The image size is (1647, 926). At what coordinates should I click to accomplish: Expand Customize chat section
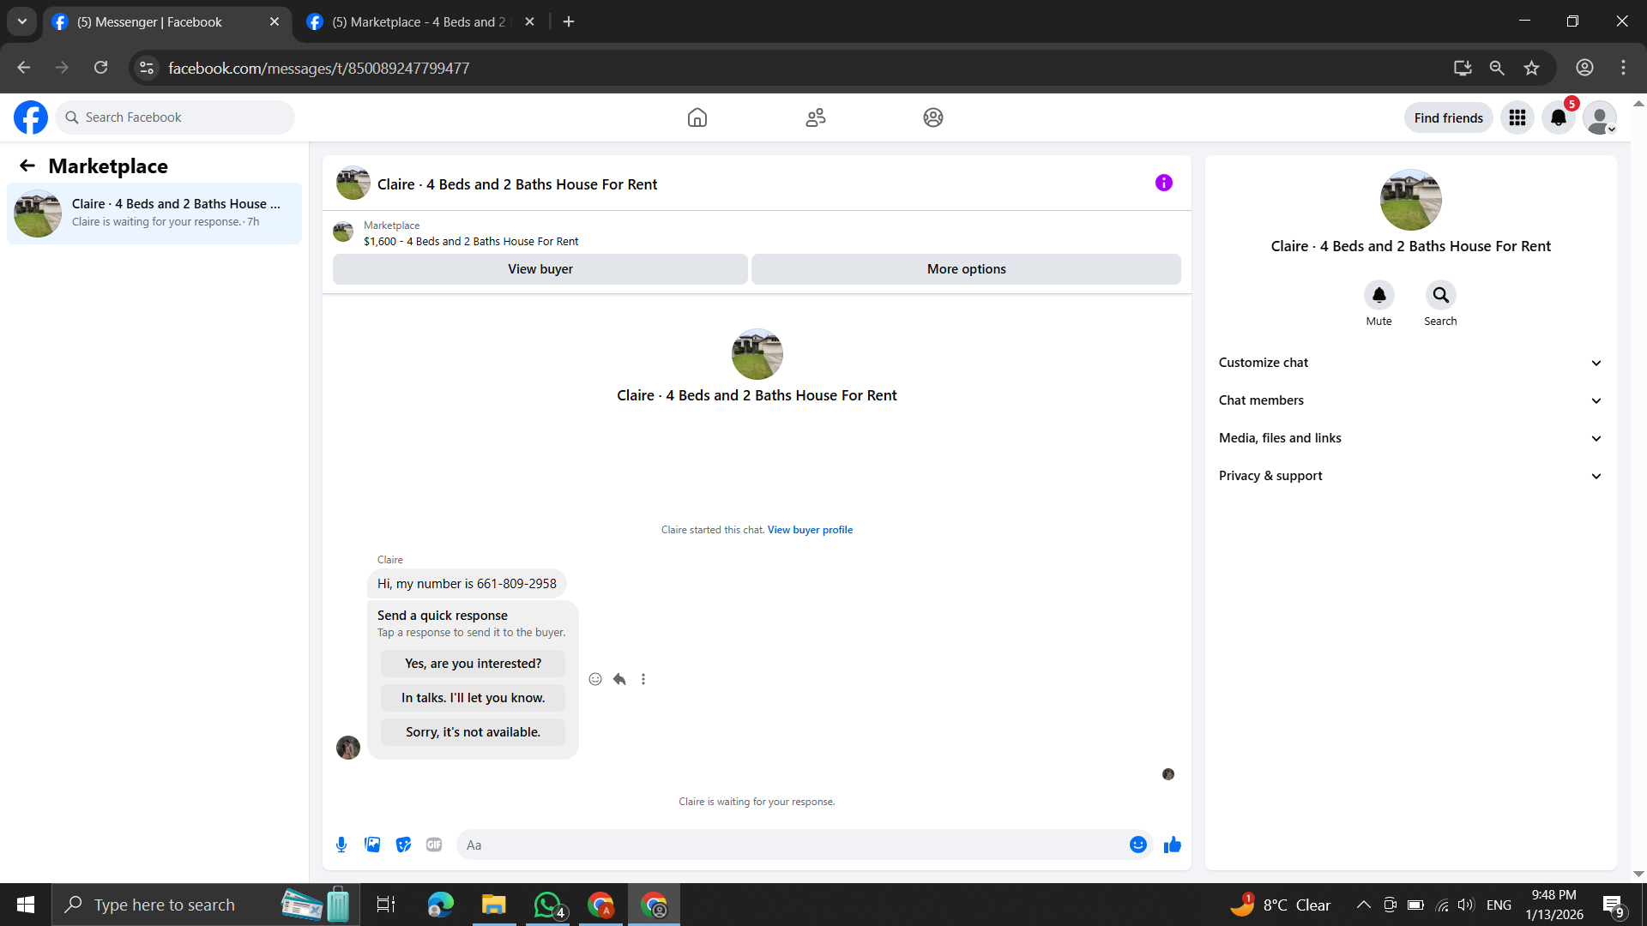[1410, 363]
